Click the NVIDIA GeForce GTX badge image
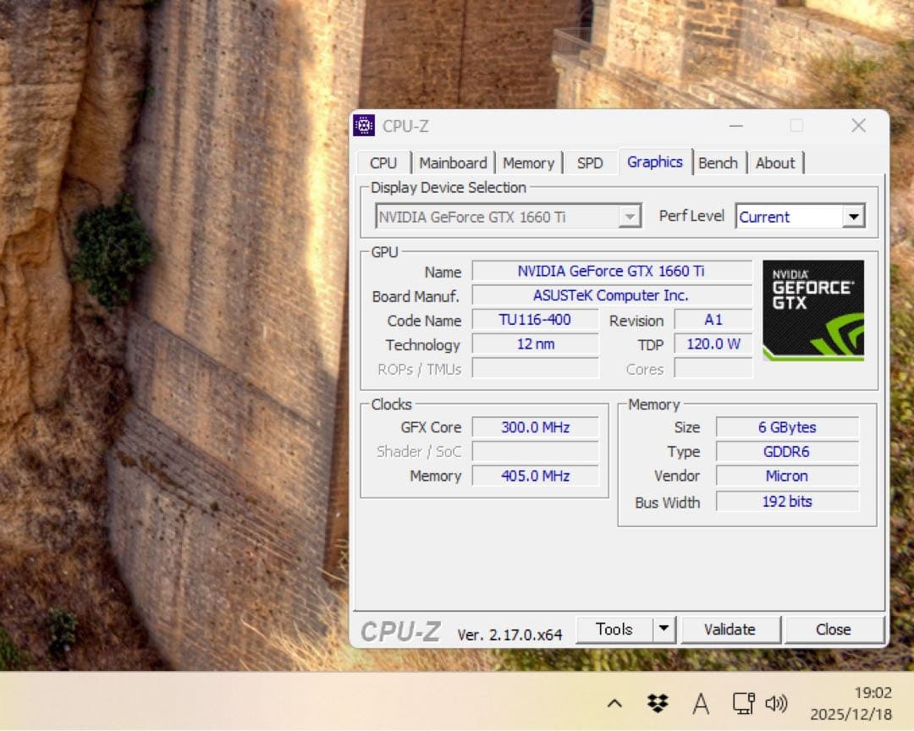The width and height of the screenshot is (914, 731). click(812, 309)
